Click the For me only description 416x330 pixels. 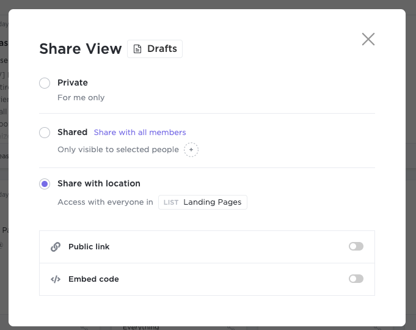(x=81, y=98)
